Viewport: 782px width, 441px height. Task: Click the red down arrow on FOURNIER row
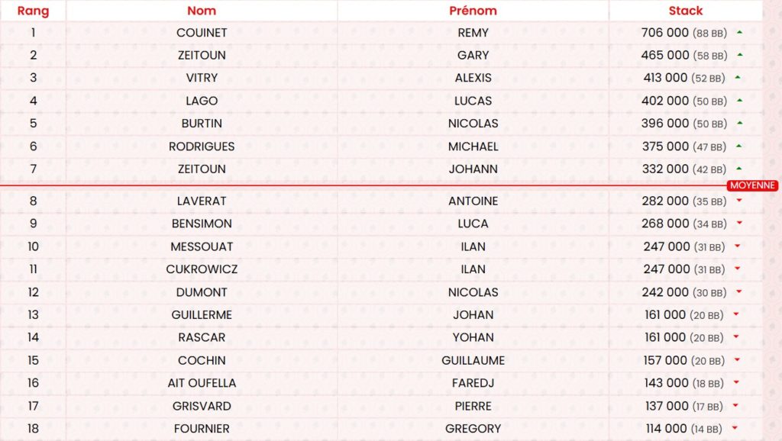tap(735, 429)
